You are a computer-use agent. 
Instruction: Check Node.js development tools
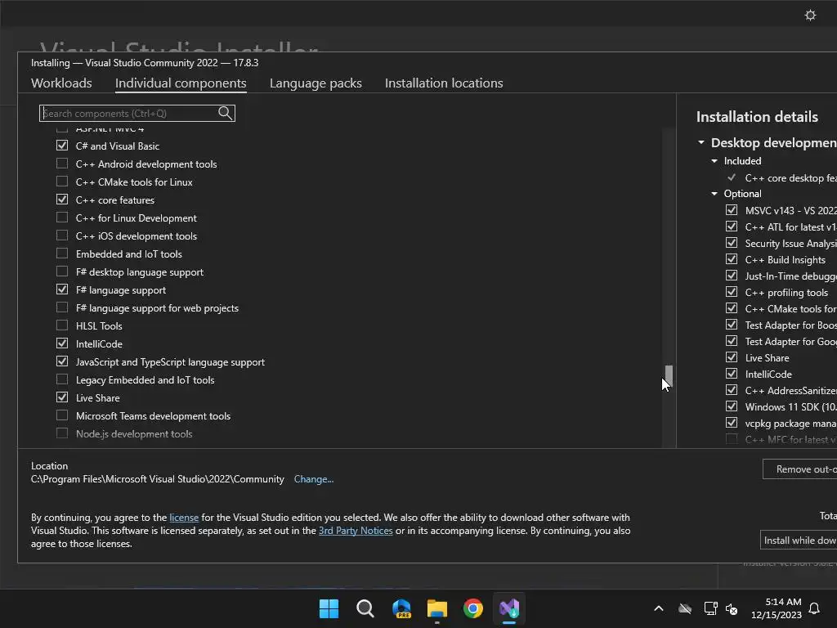62,433
